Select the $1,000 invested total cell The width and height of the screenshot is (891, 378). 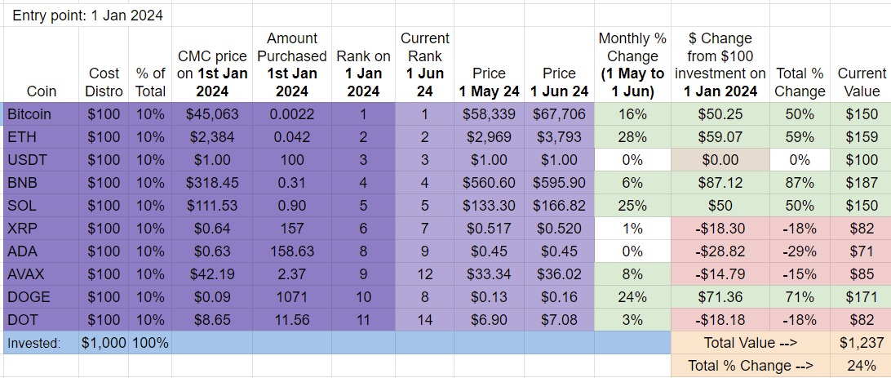click(x=104, y=343)
